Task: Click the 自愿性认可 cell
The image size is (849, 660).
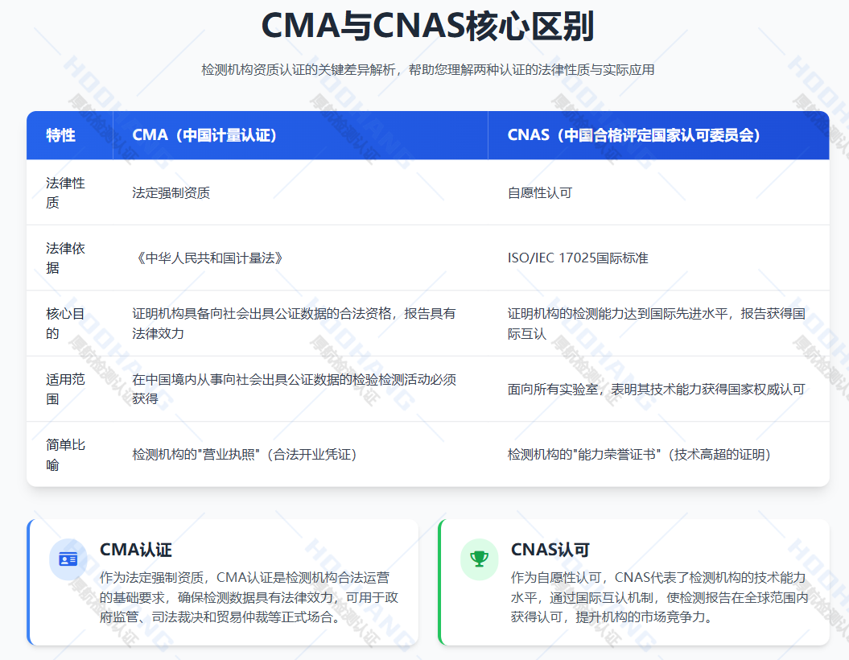Action: point(540,193)
